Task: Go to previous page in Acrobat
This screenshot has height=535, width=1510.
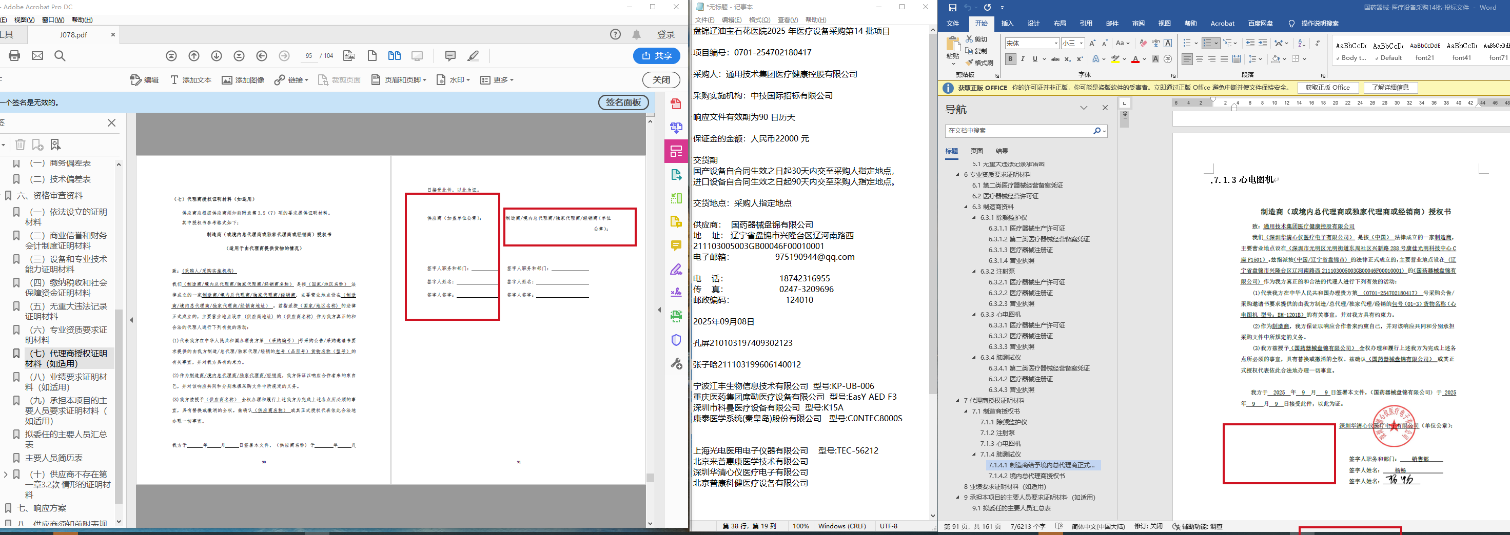Action: pyautogui.click(x=194, y=56)
